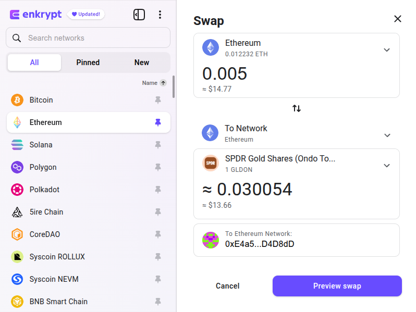The width and height of the screenshot is (416, 312).
Task: Pin the 5ire Chain network
Action: (158, 212)
